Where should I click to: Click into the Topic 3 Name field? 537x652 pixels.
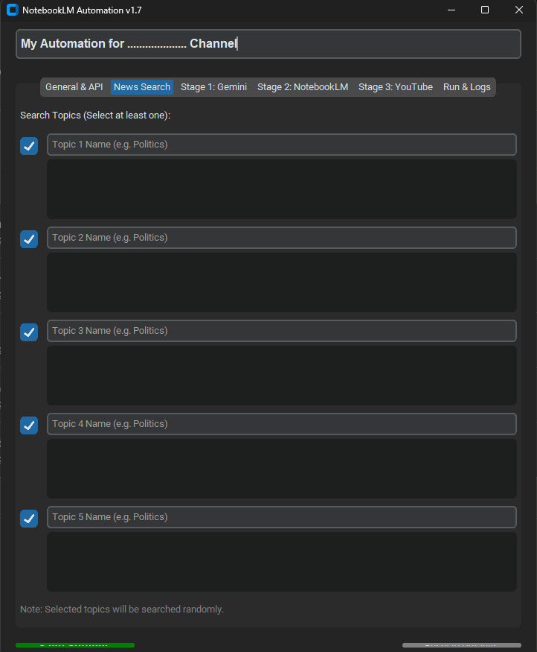tap(281, 331)
